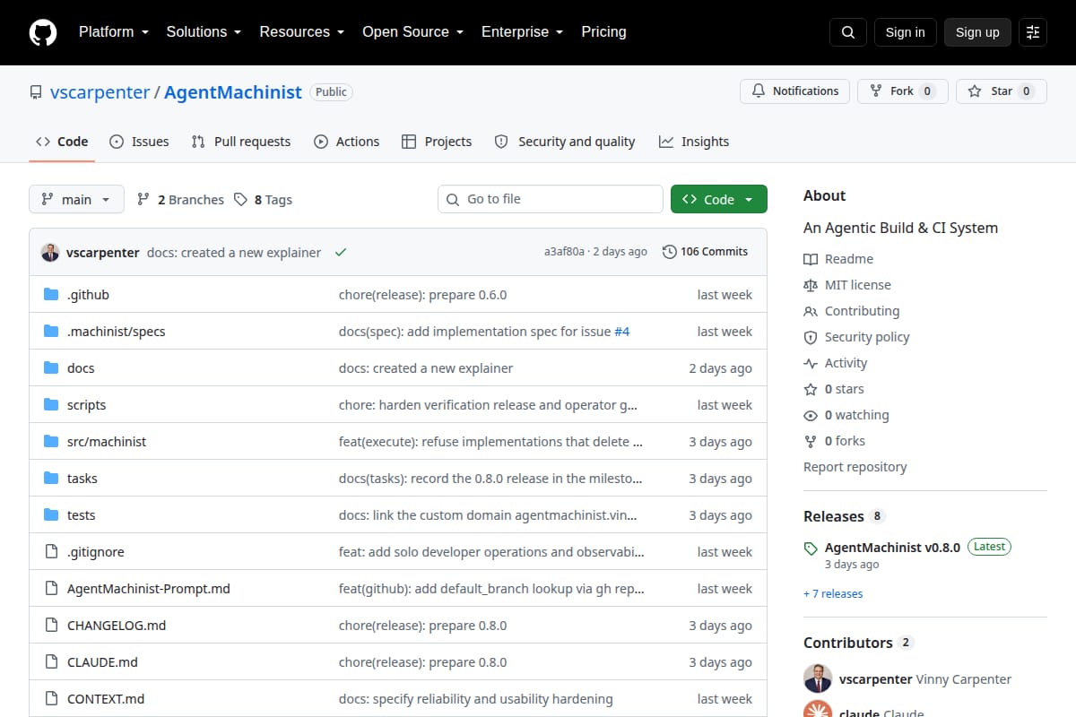
Task: Open the tasks folder
Action: pyautogui.click(x=82, y=479)
